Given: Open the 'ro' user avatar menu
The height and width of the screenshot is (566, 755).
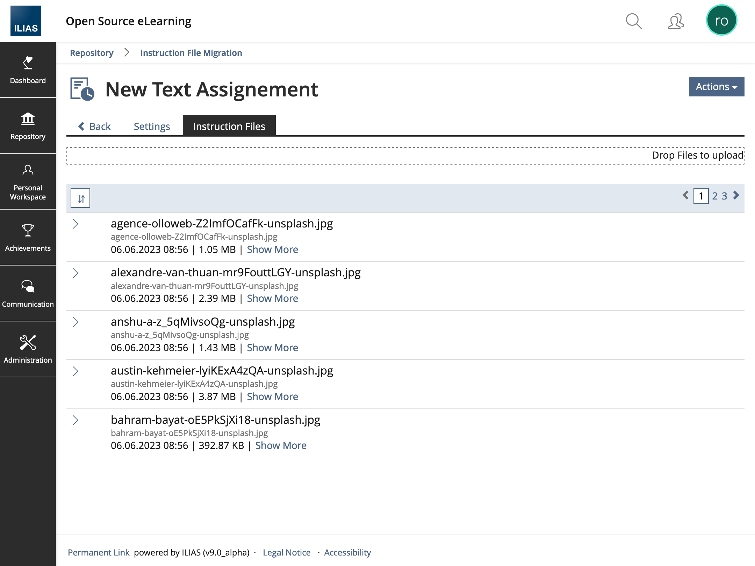Looking at the screenshot, I should pyautogui.click(x=721, y=21).
